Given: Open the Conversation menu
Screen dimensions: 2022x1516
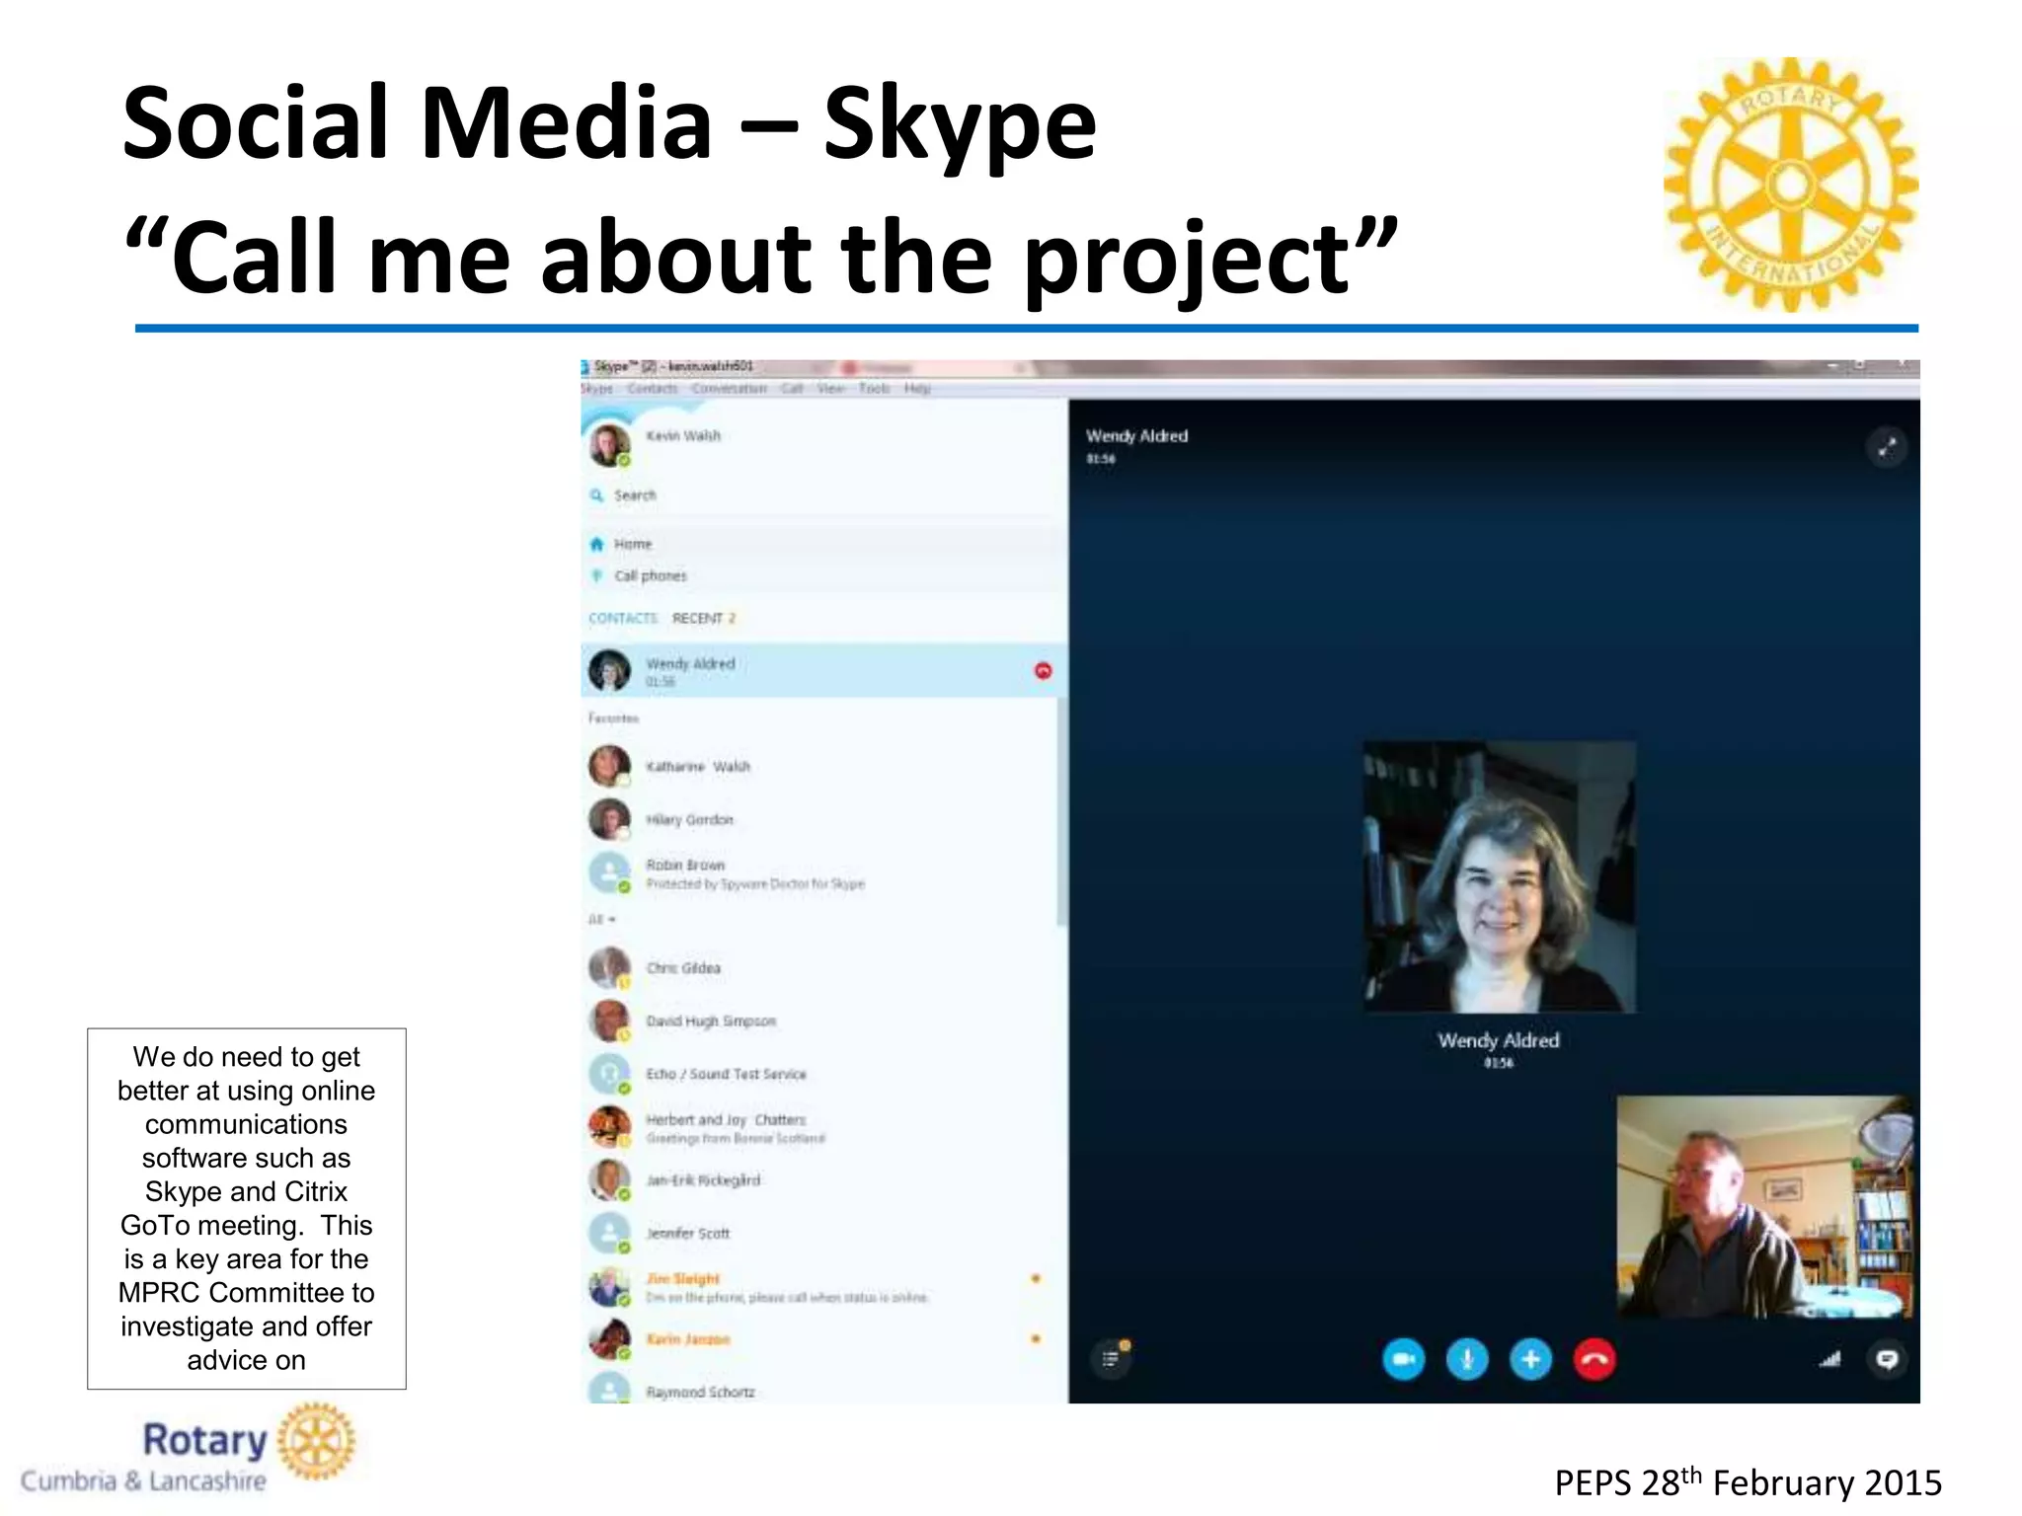Looking at the screenshot, I should [730, 389].
